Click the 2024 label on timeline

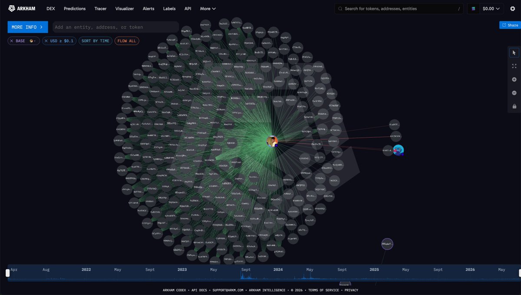[x=278, y=269]
